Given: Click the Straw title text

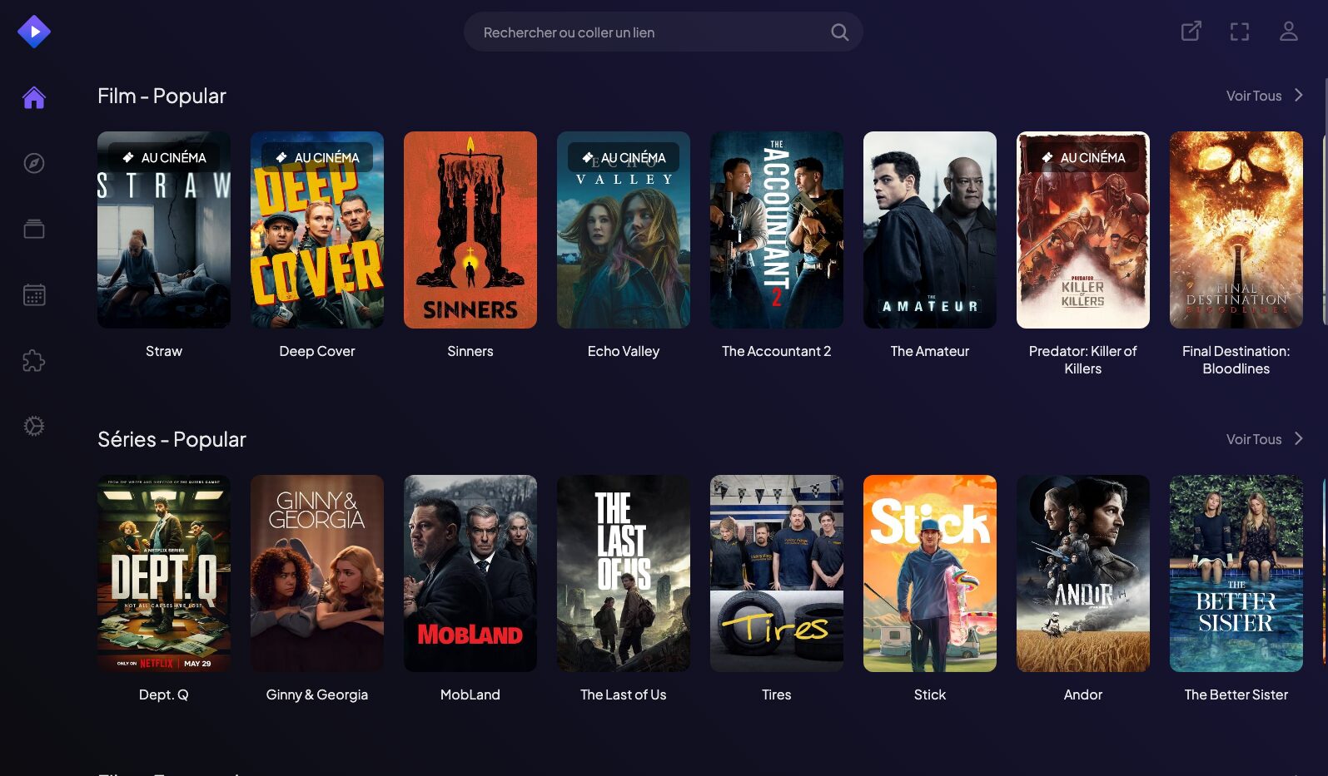Looking at the screenshot, I should (164, 351).
